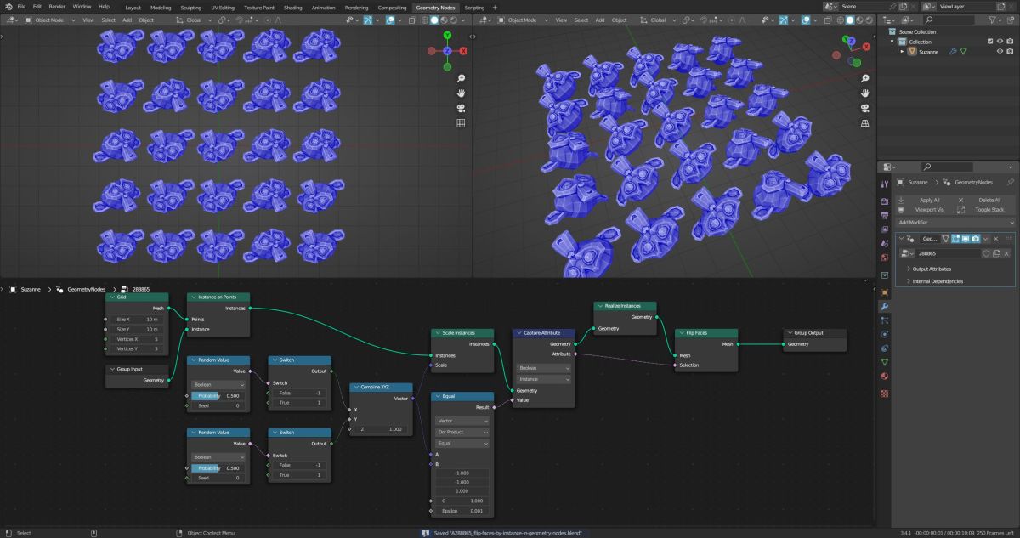1020x538 pixels.
Task: Click GeometryNodes in properties breadcrumb
Action: click(x=973, y=183)
